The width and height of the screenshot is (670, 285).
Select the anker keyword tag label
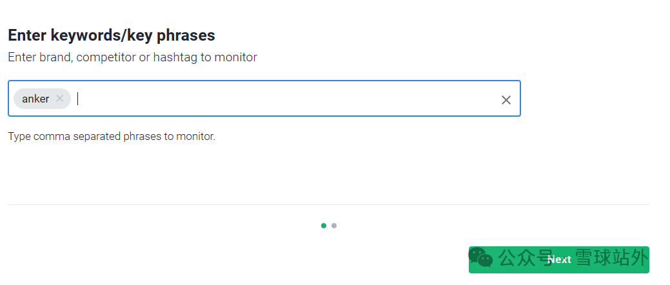(x=35, y=99)
